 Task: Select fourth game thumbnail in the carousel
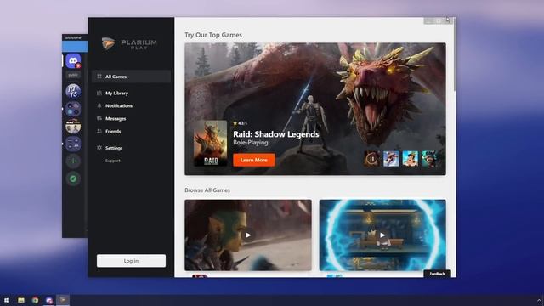coord(429,159)
